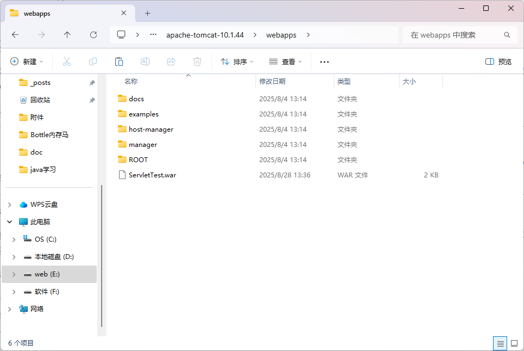Screen dimensions: 524x351
Task: Collapse the 此电脑 tree node
Action: (9, 222)
